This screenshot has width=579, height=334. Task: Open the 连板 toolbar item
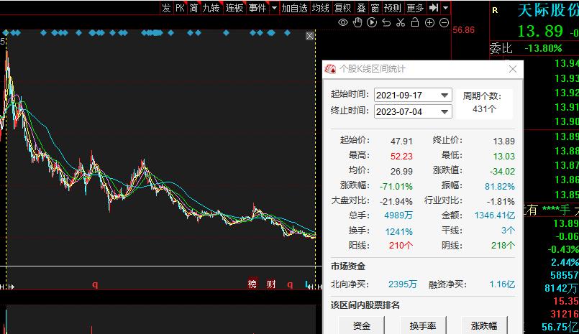tap(234, 8)
